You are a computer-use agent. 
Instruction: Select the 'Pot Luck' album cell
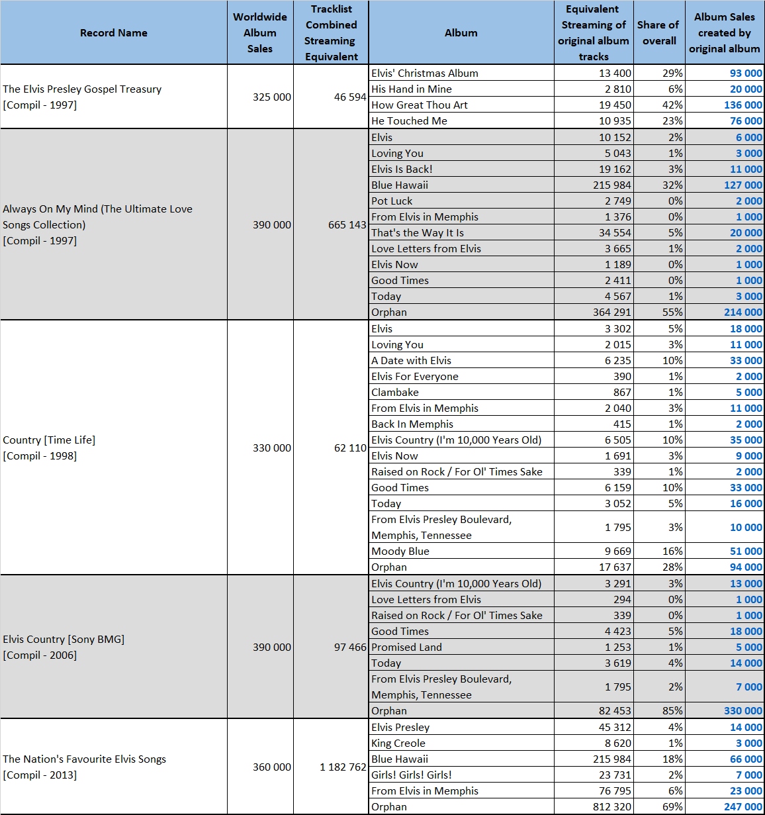461,201
